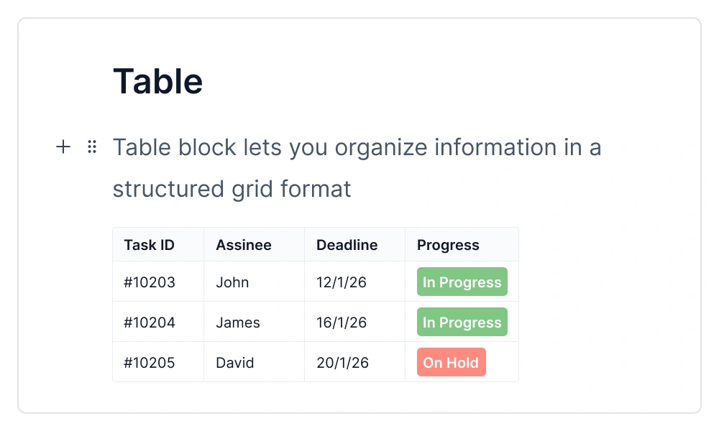Click the six-dot drag handle icon
The image size is (719, 431).
tap(91, 147)
